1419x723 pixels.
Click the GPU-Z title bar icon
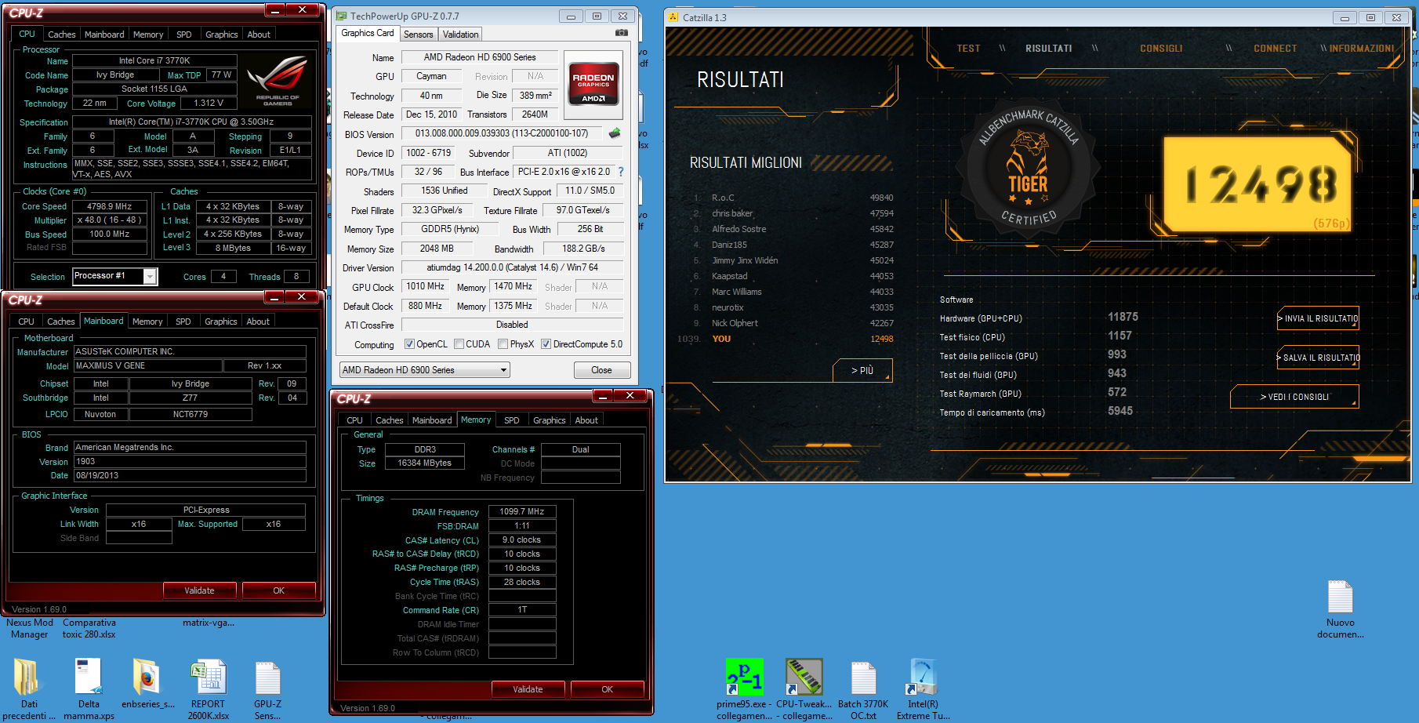(x=341, y=16)
